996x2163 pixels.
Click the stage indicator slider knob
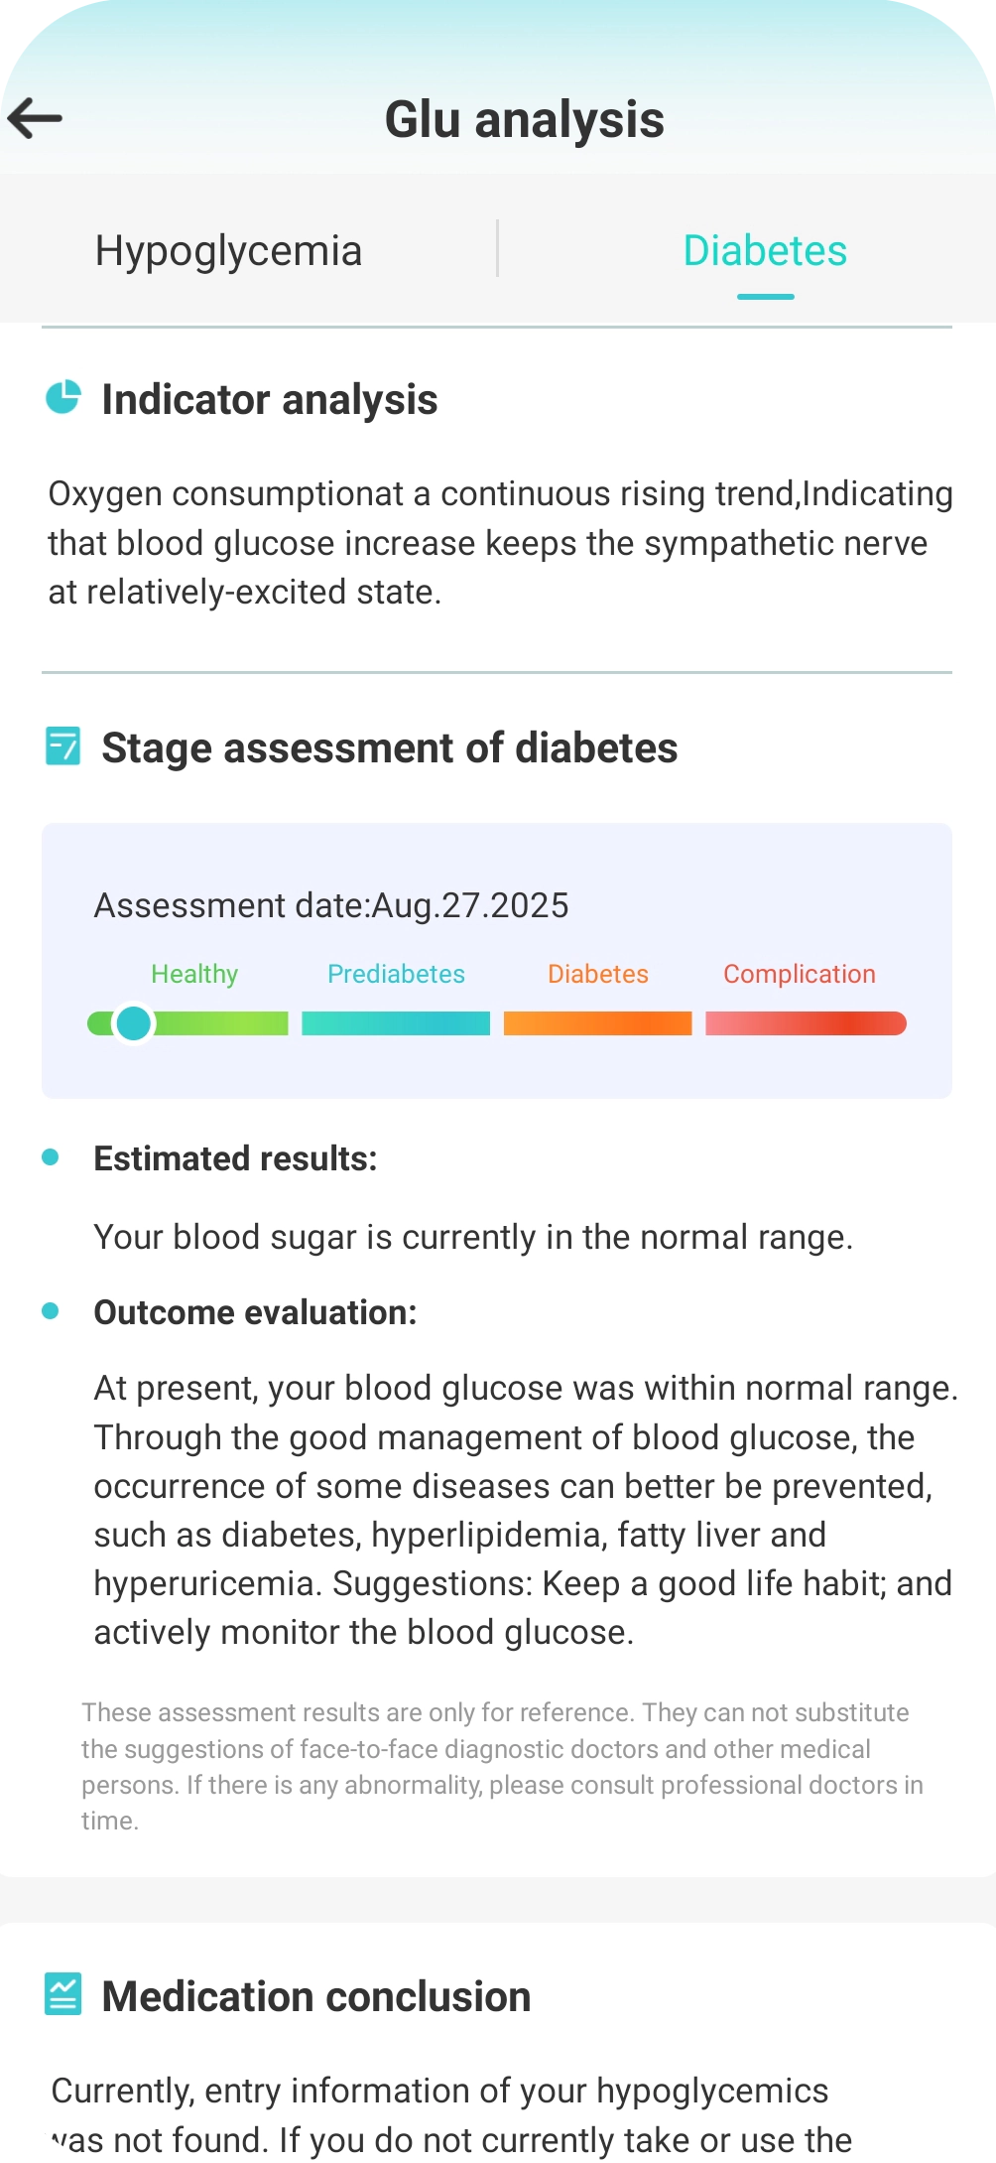click(133, 1022)
